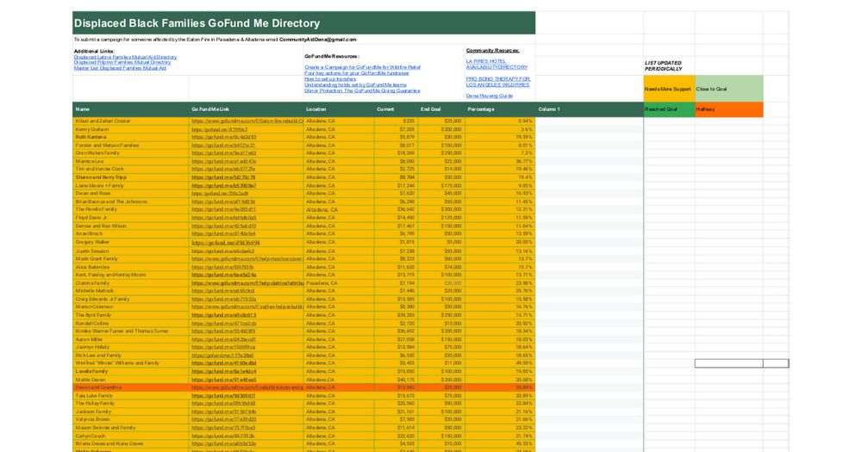
Task: Select the Kent, Paisley and Kenley Moore cell
Action: tap(131, 275)
